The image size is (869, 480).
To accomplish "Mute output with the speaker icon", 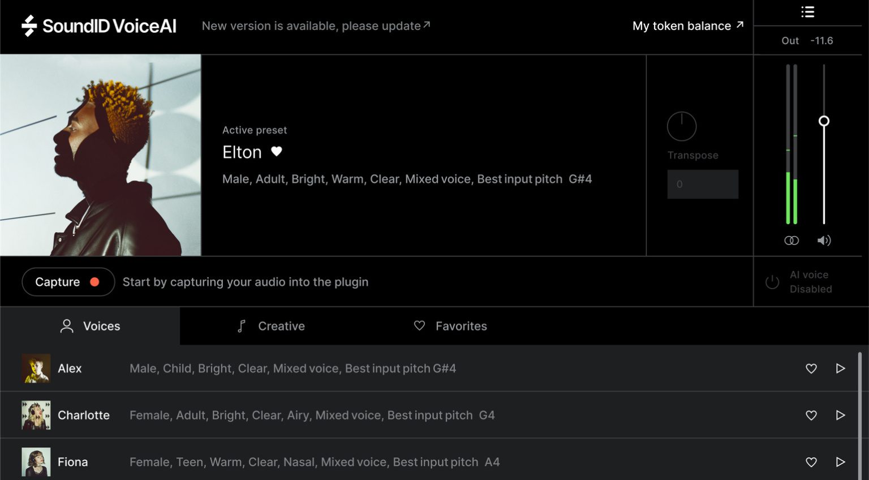I will click(x=824, y=241).
